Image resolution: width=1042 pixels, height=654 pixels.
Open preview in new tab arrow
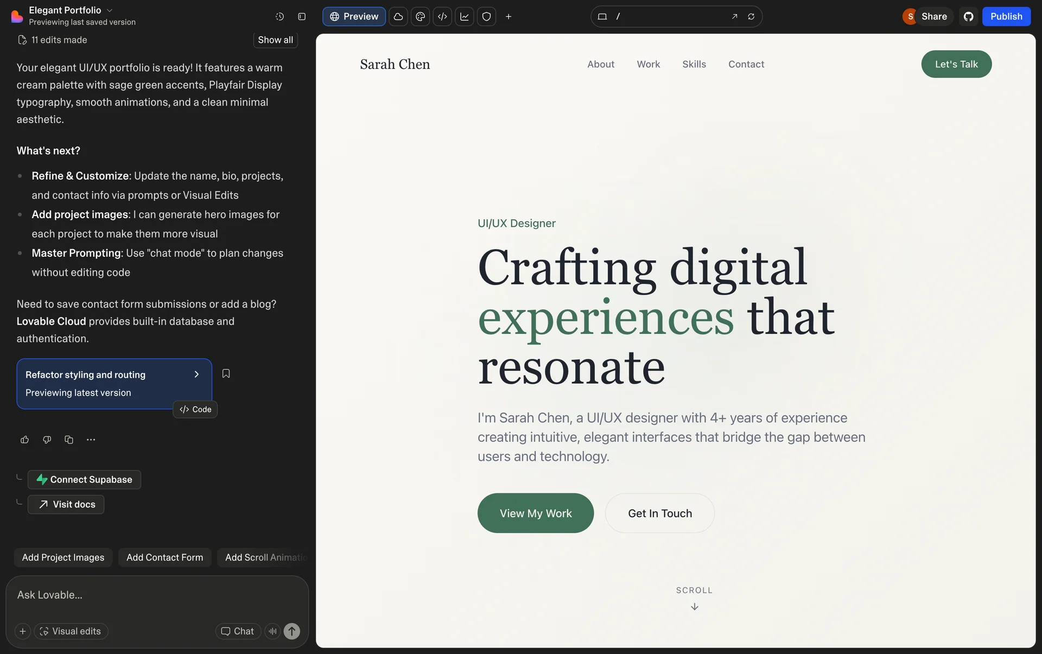[x=734, y=16]
